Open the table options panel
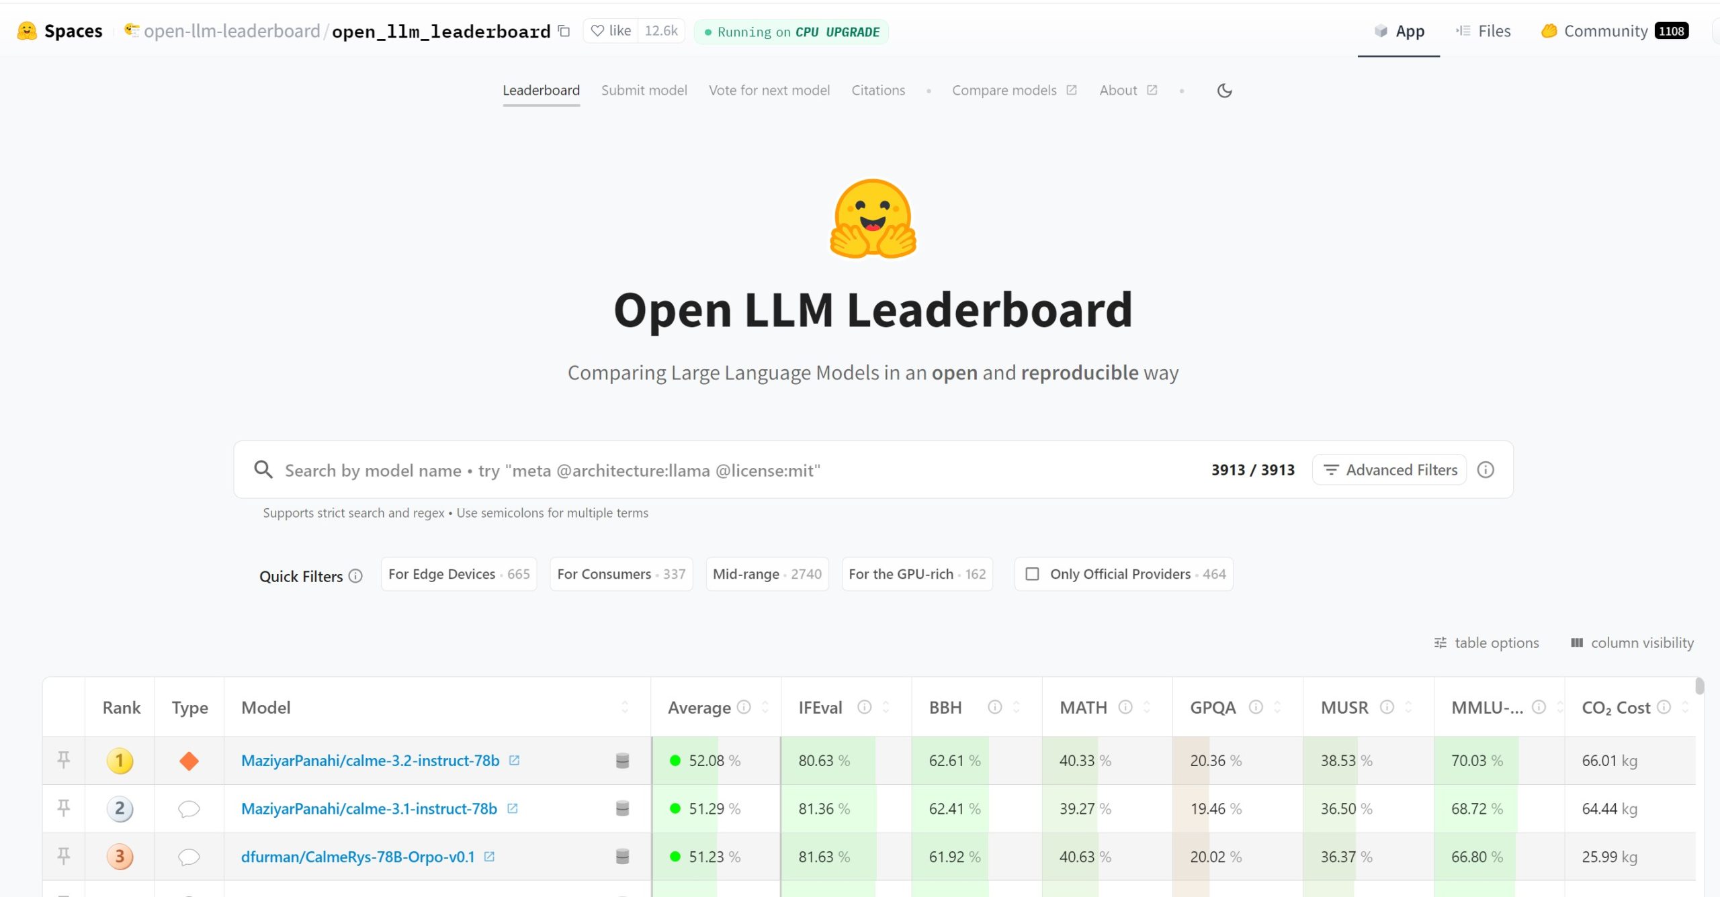 click(x=1486, y=643)
